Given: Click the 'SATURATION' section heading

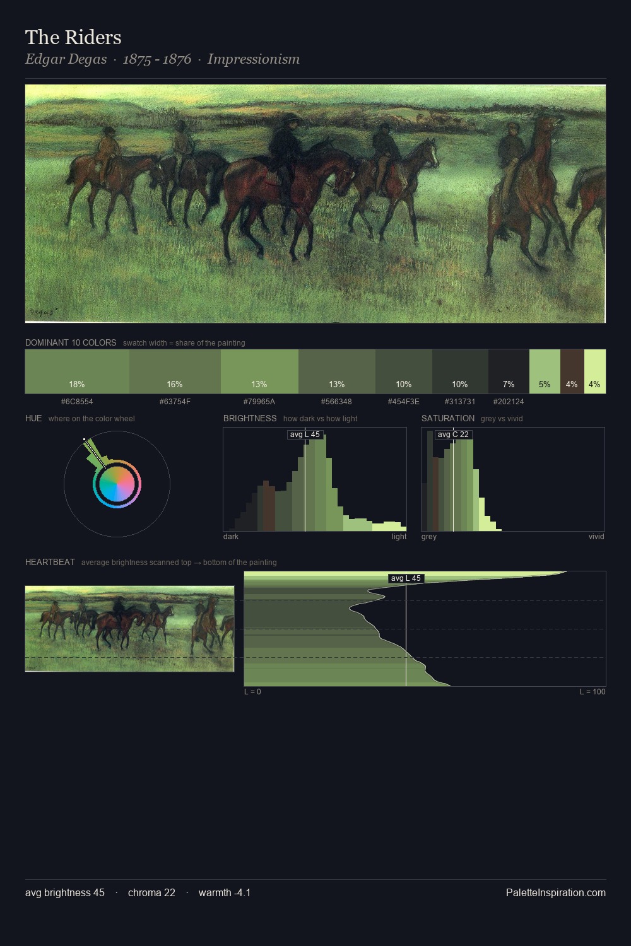Looking at the screenshot, I should point(448,418).
